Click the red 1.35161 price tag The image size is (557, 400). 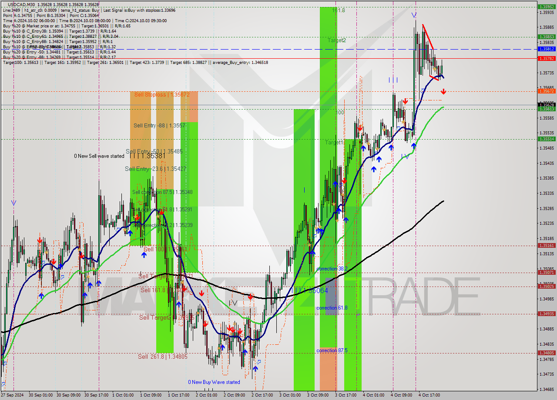coord(546,246)
